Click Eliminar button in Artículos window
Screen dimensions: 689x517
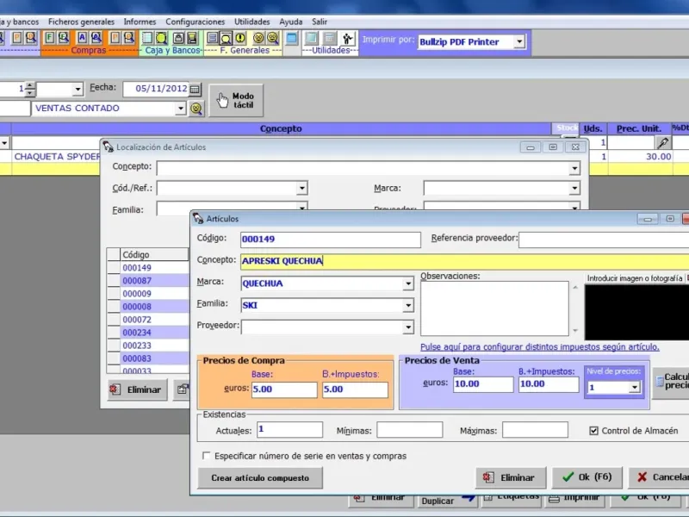tap(511, 477)
